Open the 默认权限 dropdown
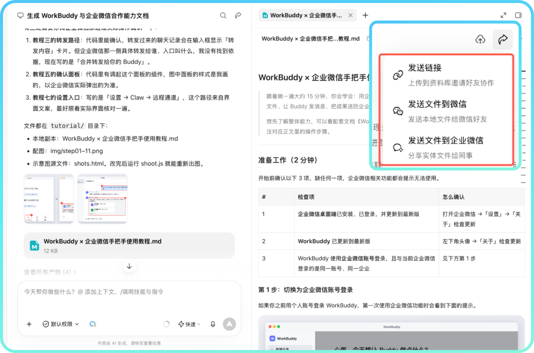Viewport: 534px width, 353px height. click(x=61, y=324)
